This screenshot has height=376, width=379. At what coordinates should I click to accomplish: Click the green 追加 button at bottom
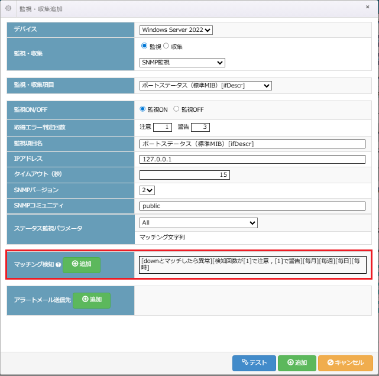297,362
